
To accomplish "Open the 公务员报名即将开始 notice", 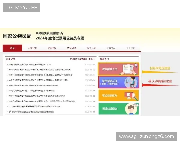I will (x=34, y=85).
